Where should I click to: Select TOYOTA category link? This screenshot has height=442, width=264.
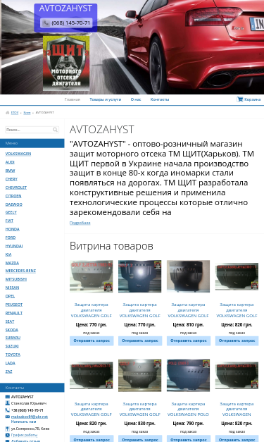(x=13, y=355)
